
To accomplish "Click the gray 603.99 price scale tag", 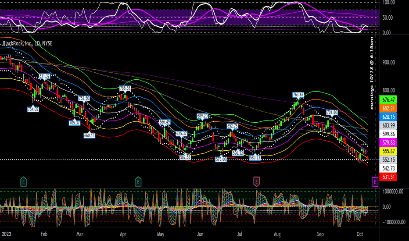I will click(388, 125).
